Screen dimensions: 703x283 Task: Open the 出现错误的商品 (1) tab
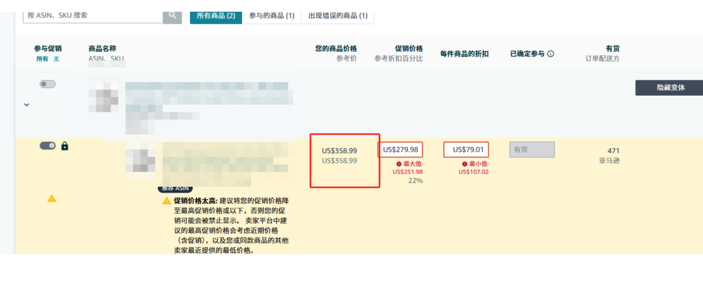click(337, 15)
